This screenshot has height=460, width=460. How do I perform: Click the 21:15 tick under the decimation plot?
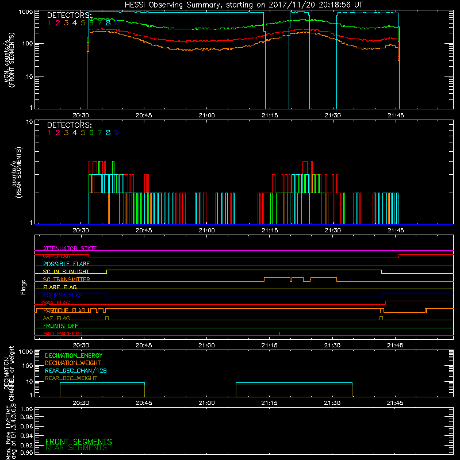pyautogui.click(x=269, y=403)
